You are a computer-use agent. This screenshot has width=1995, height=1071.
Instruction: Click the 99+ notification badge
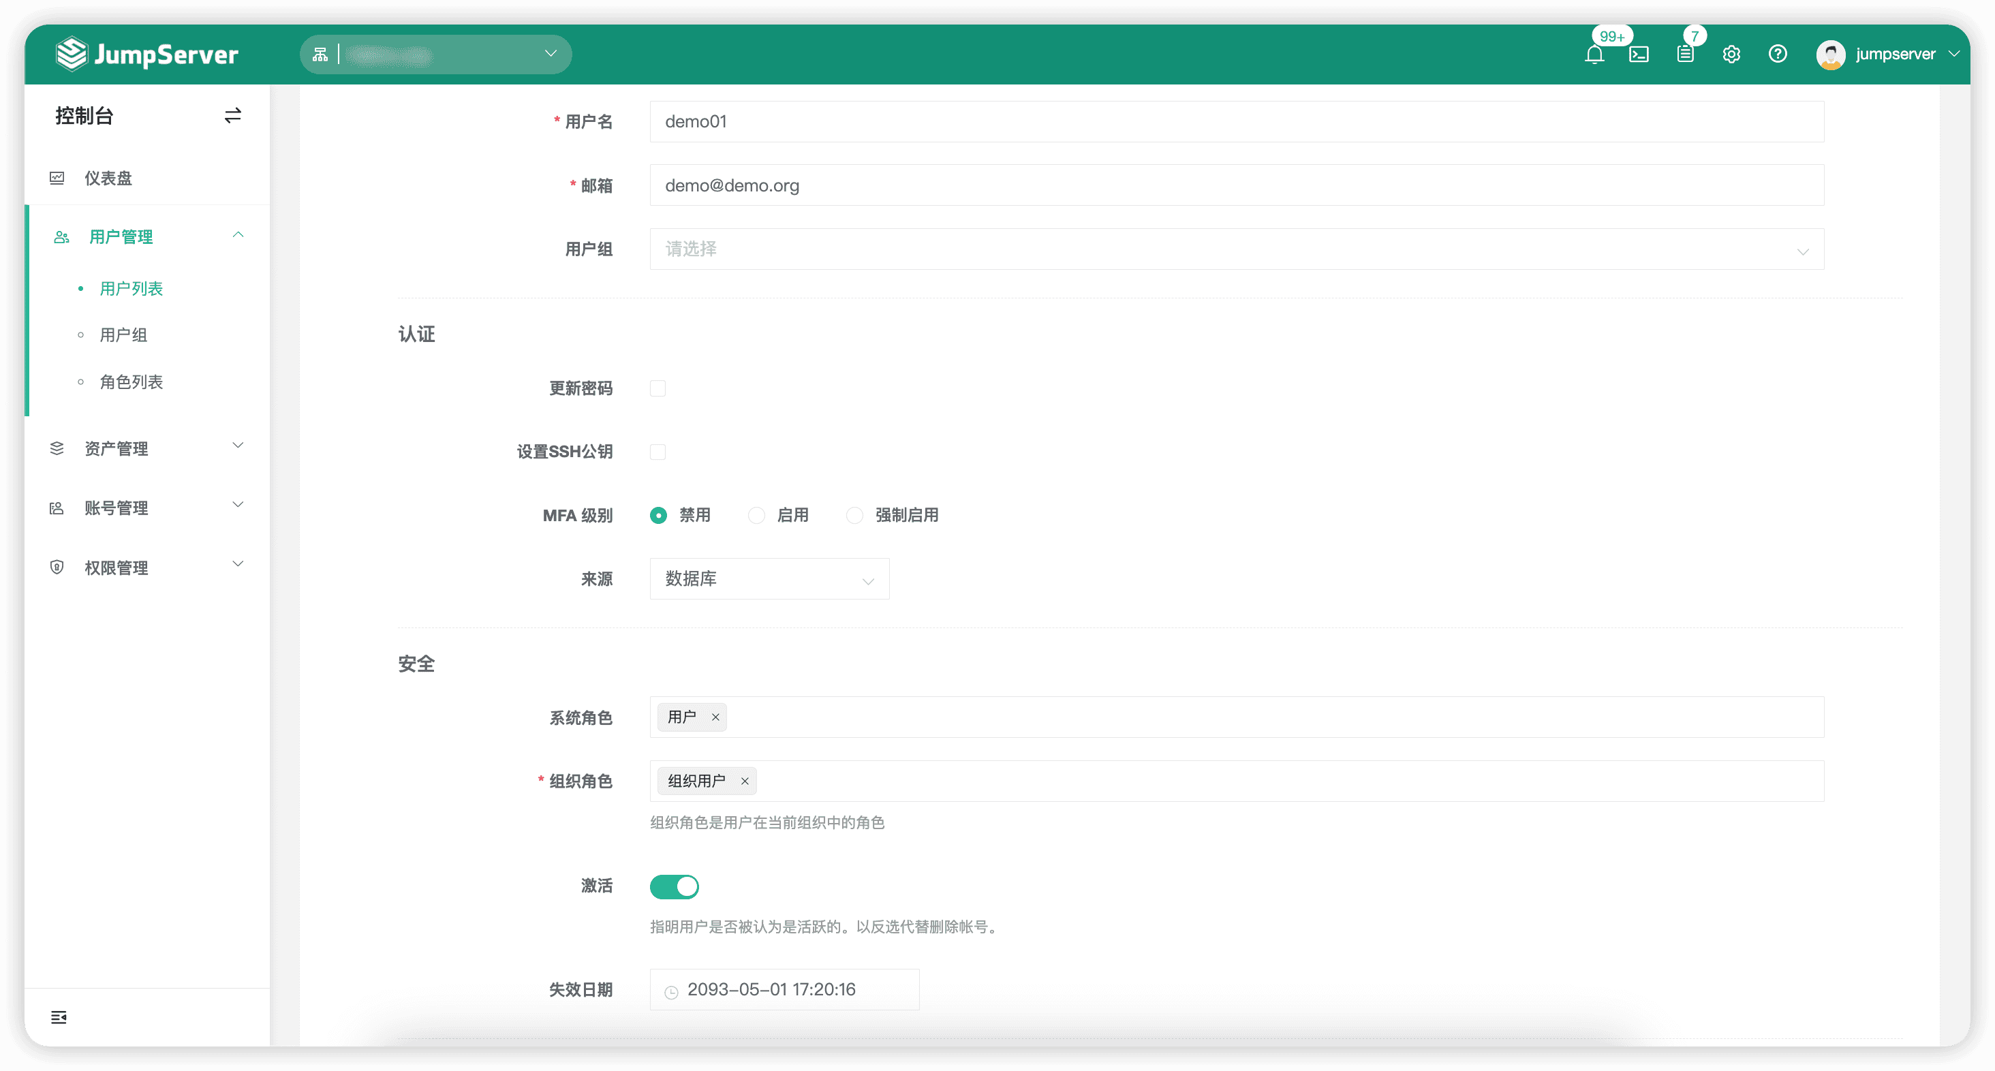pos(1612,36)
